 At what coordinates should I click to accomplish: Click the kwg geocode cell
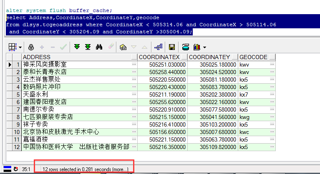257,117
